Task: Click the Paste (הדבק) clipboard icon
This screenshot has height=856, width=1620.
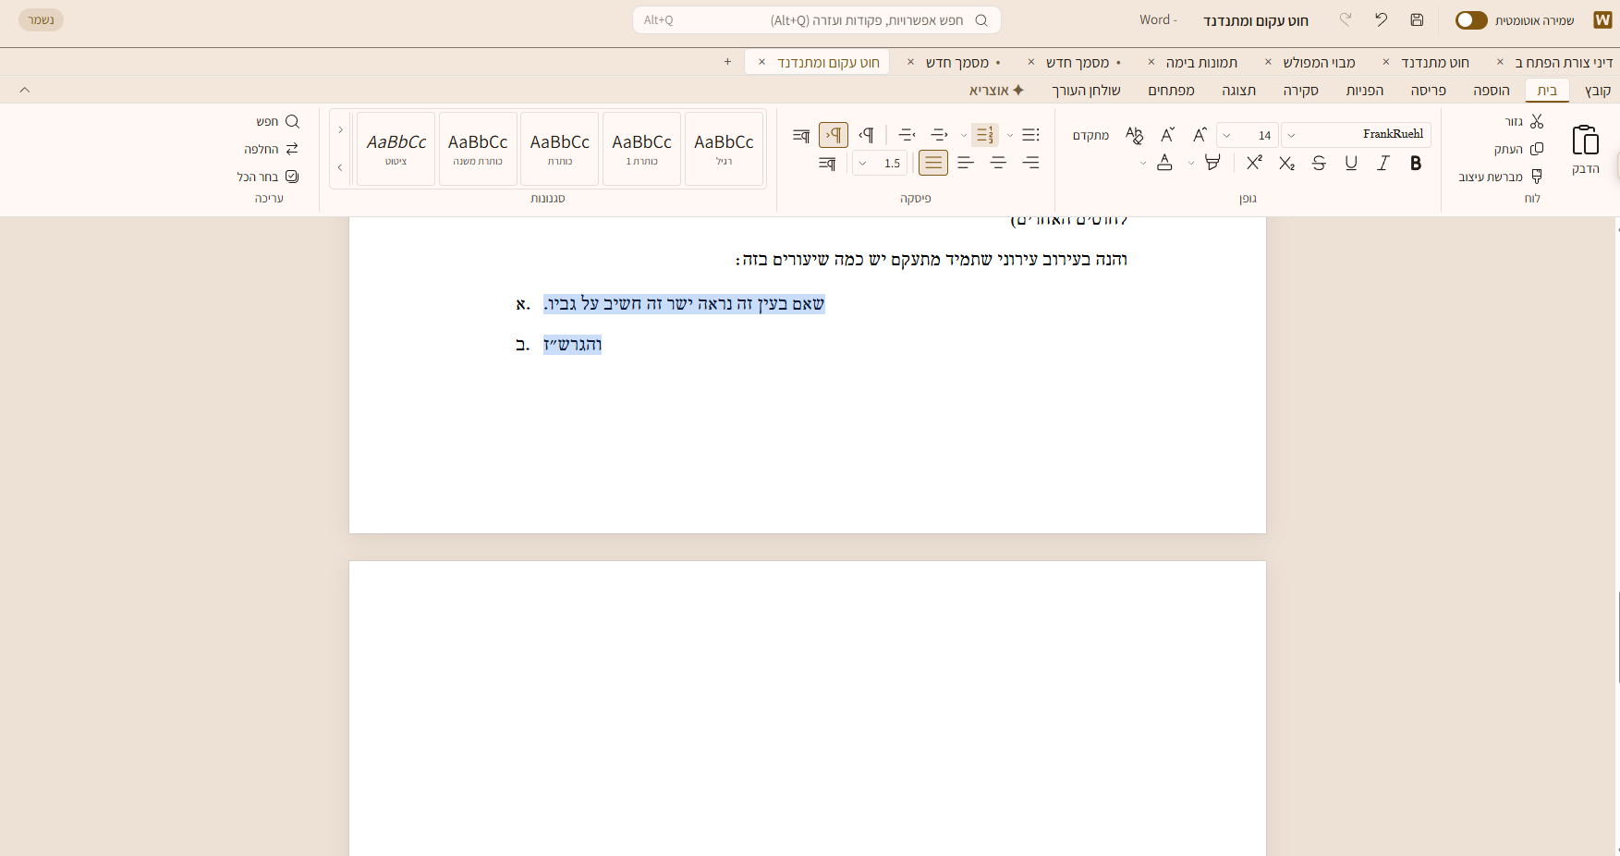Action: point(1585,141)
